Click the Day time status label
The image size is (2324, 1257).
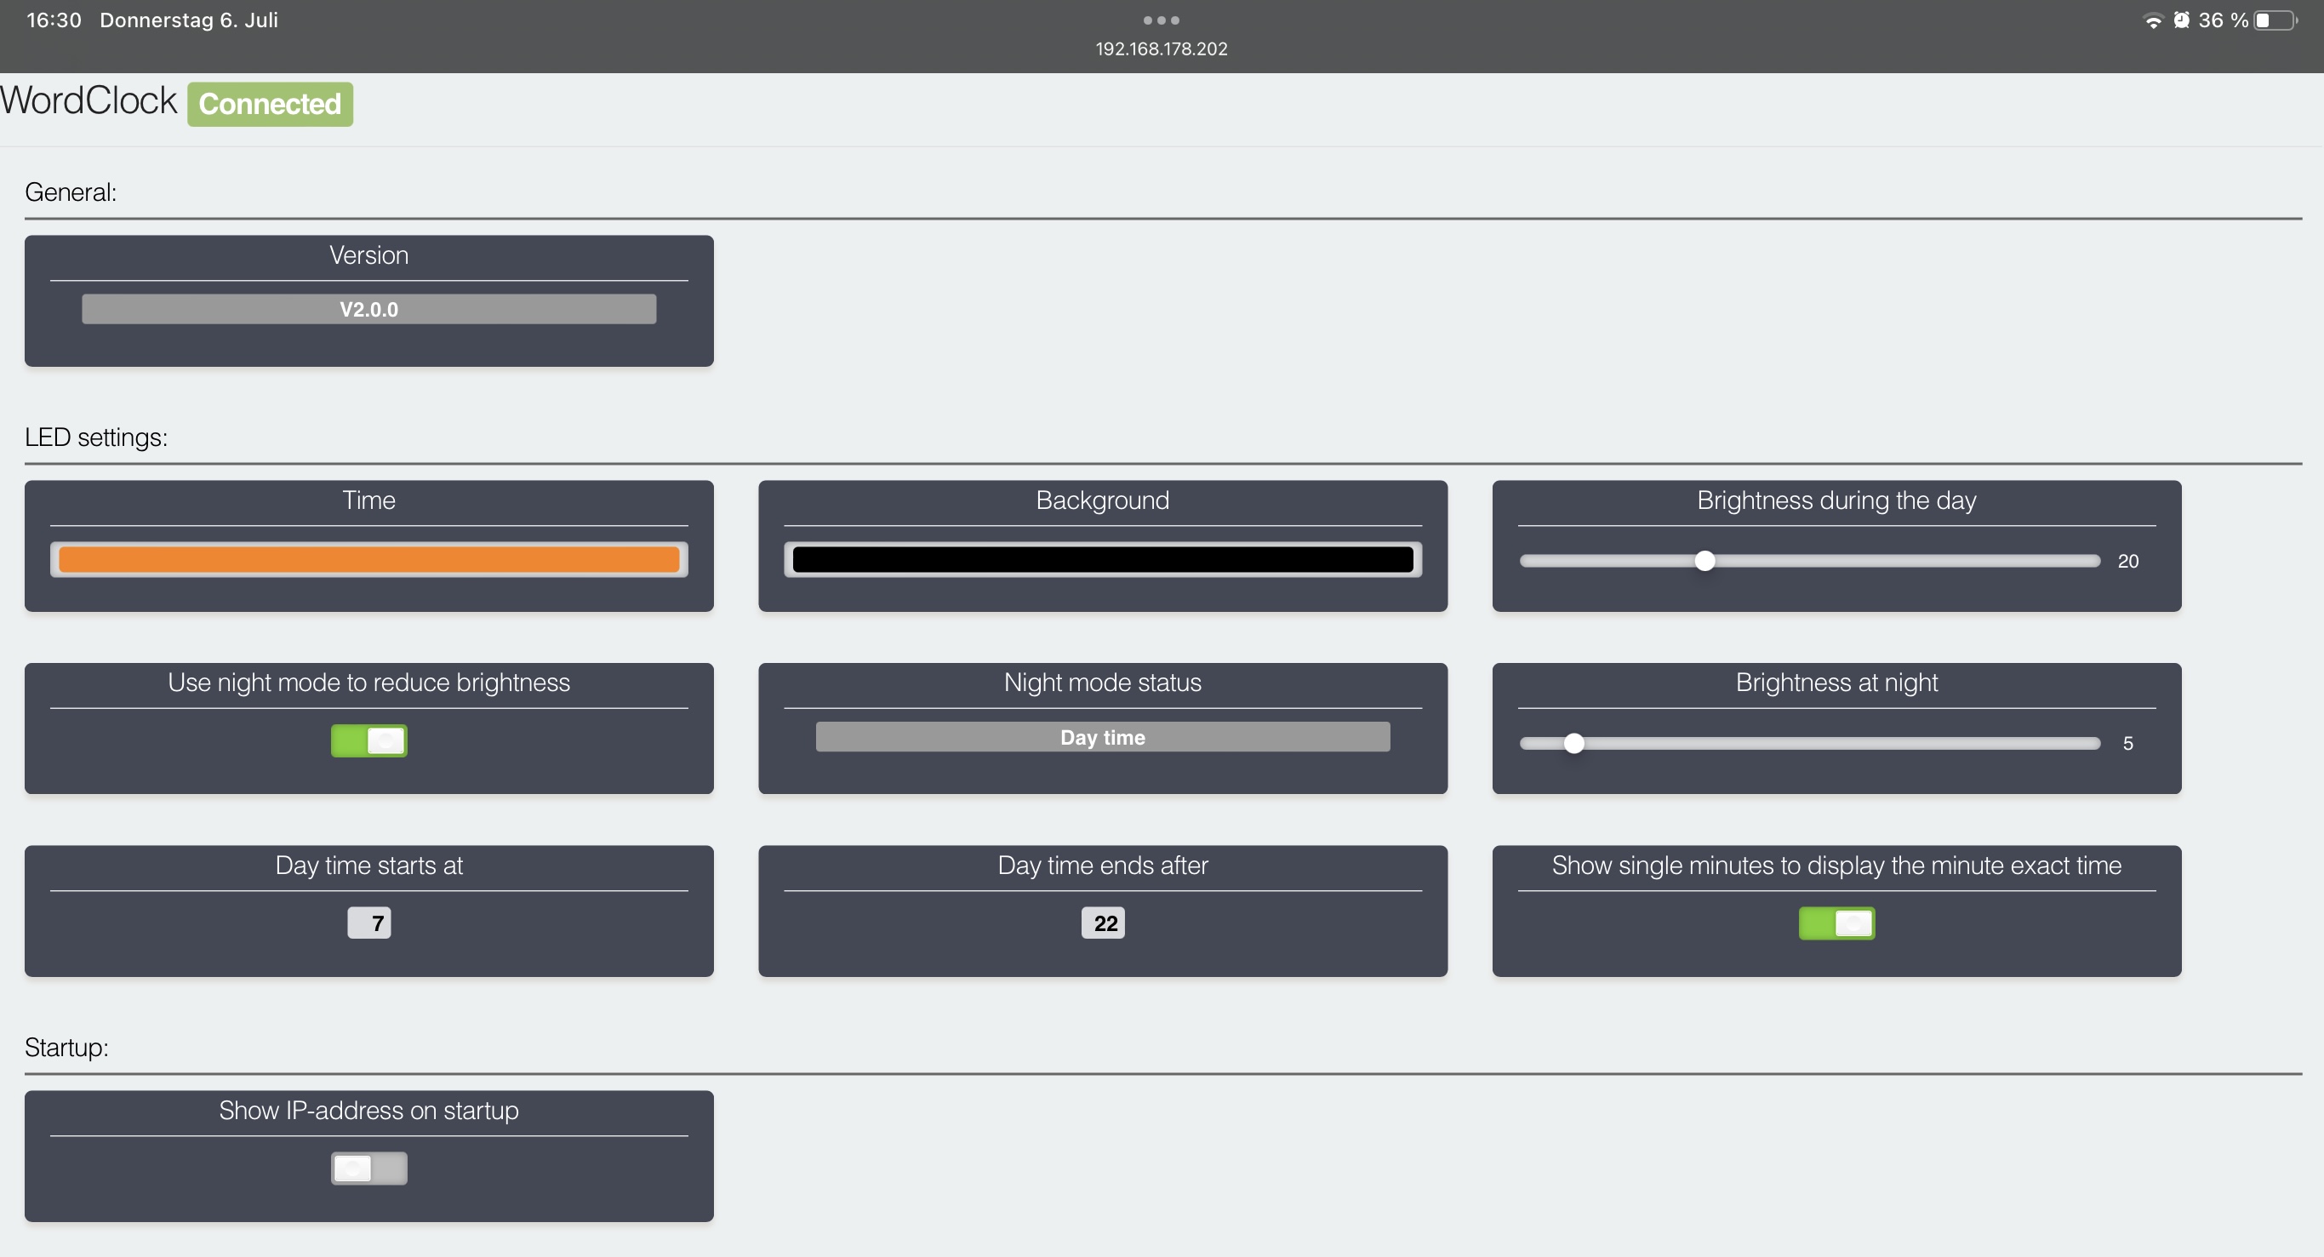click(x=1103, y=737)
